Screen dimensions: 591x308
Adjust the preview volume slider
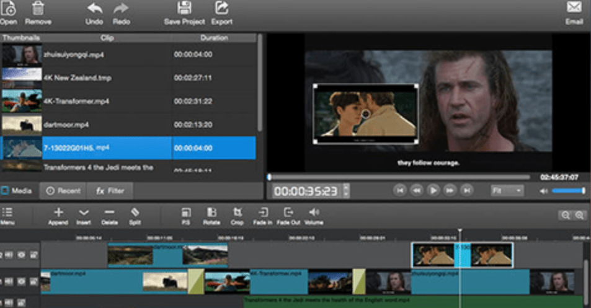point(569,191)
